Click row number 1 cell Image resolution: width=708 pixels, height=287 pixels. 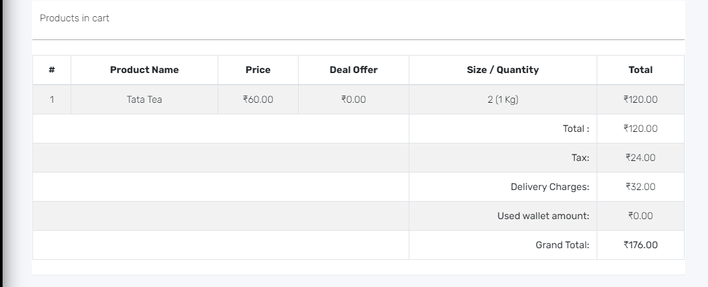pyautogui.click(x=52, y=100)
